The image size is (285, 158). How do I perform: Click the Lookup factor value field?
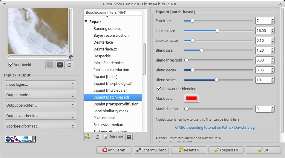[263, 41]
